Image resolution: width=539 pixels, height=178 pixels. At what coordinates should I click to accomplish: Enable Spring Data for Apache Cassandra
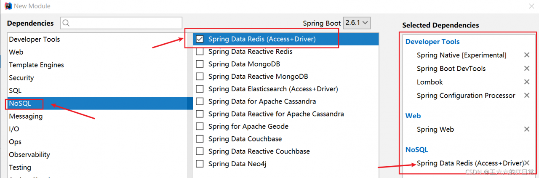point(200,101)
